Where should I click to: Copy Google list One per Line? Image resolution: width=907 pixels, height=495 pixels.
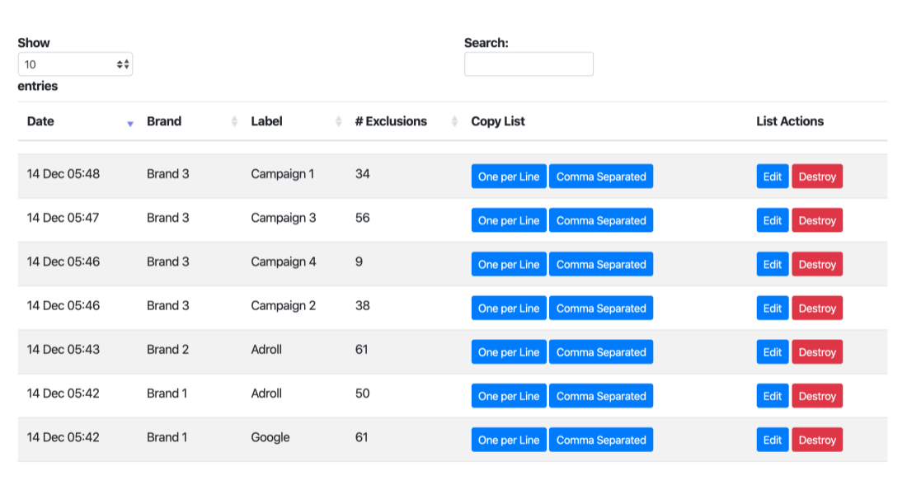tap(509, 440)
